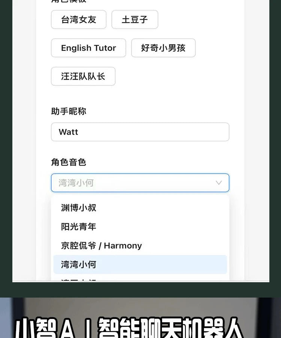
Task: Click the 角色音色 section label
Action: tap(69, 162)
